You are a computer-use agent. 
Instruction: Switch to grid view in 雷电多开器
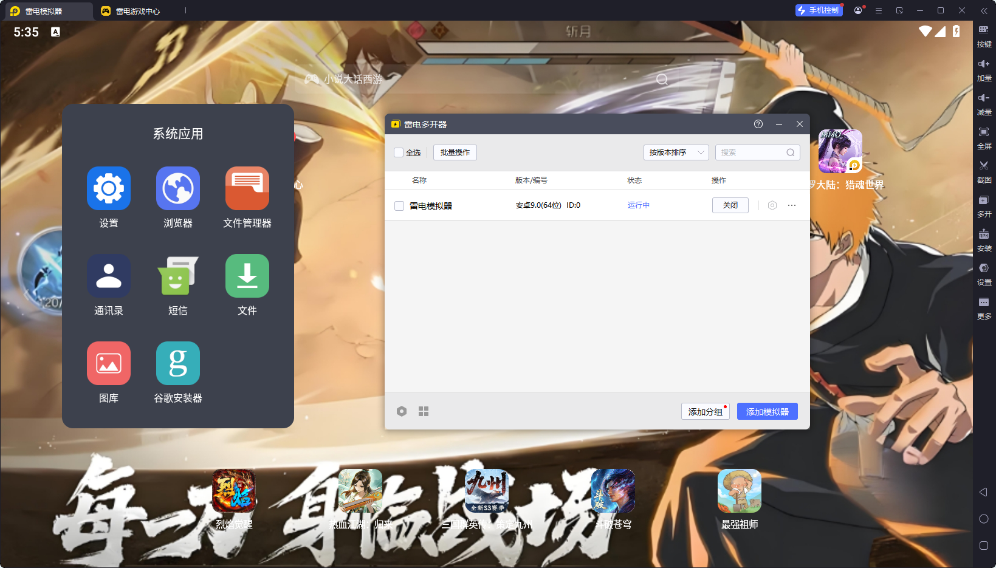(424, 411)
